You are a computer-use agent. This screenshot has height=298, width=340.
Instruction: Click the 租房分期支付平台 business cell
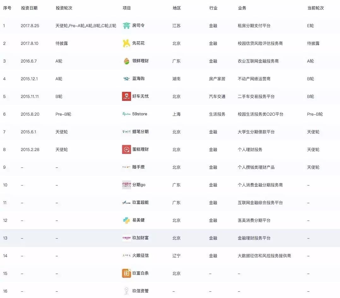254,26
